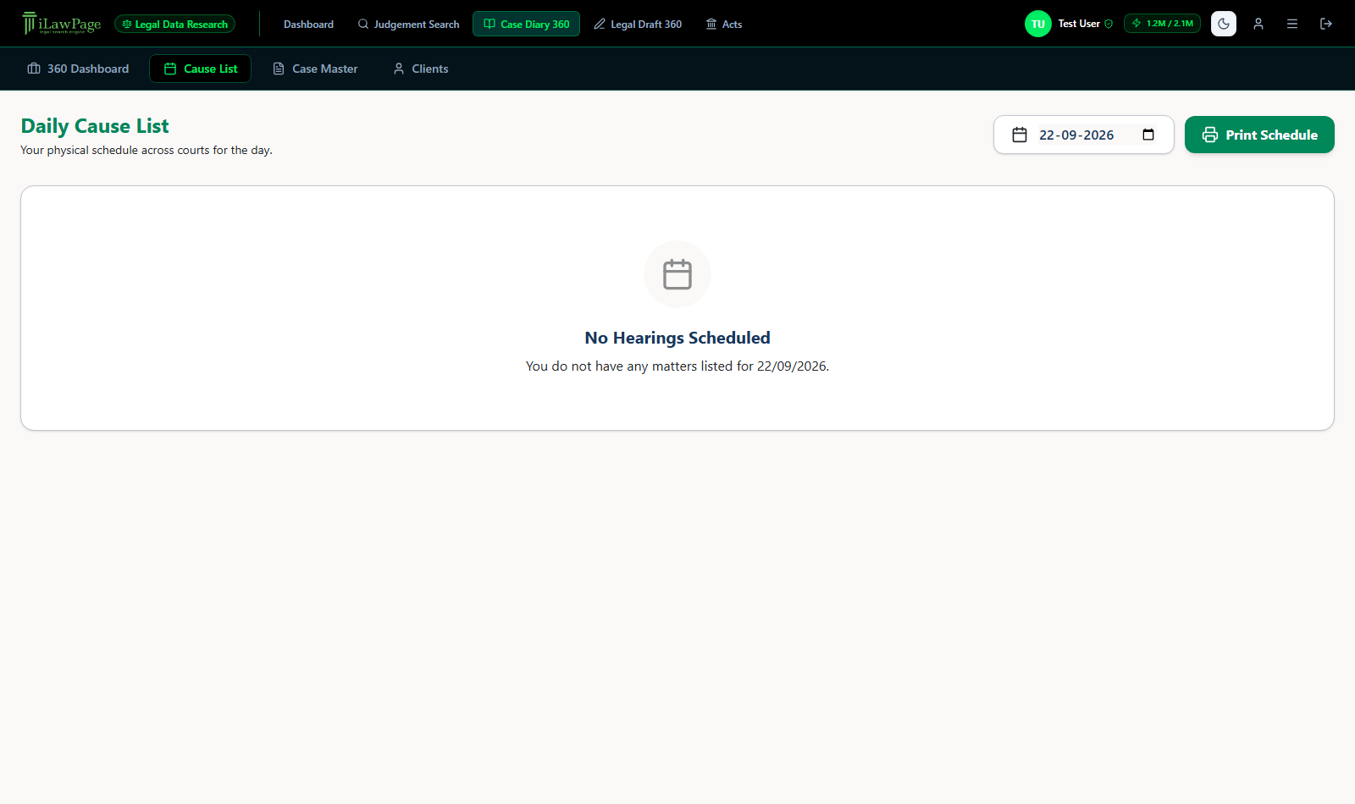This screenshot has width=1355, height=804.
Task: Click the Daily Cause List title
Action: click(95, 126)
